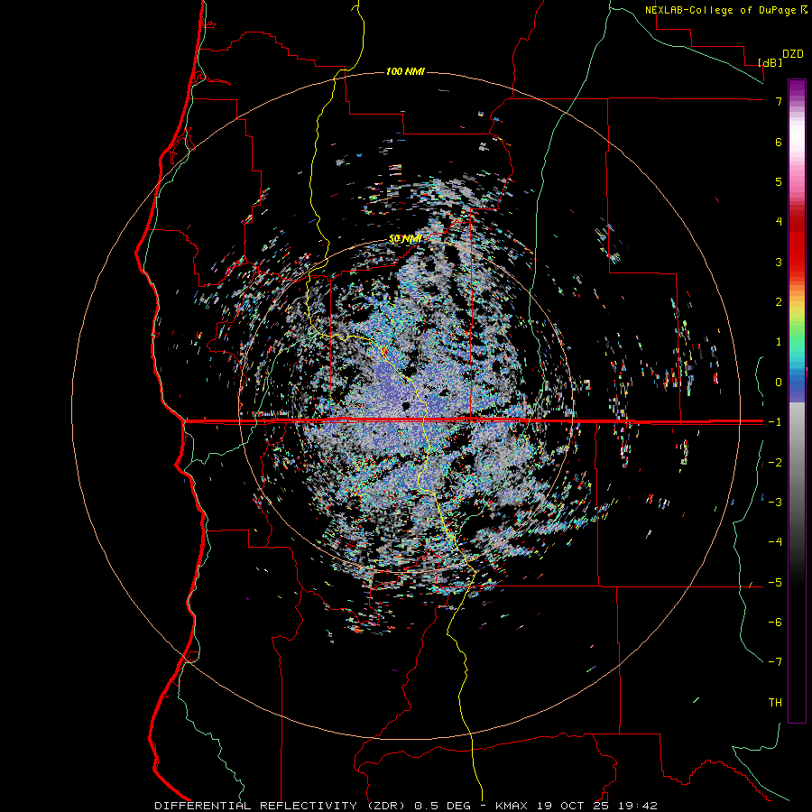The image size is (812, 812).
Task: Click the DZD legend title
Action: (793, 54)
